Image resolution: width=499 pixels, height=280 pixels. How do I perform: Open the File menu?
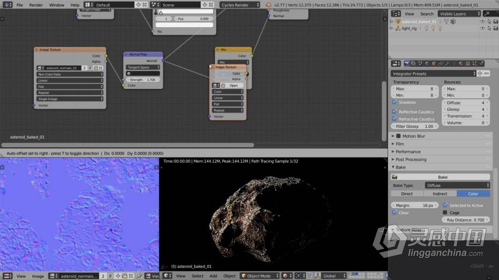20,5
